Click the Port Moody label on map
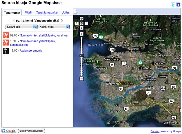Image resolution: width=182 pixels, height=134 pixels. pyautogui.click(x=159, y=56)
